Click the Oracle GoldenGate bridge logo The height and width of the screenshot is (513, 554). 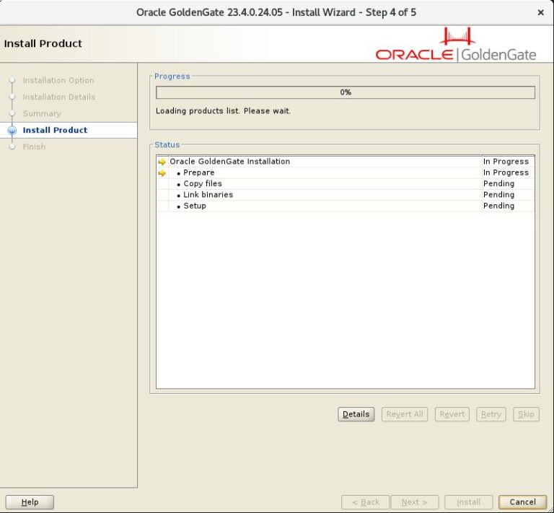coord(457,36)
